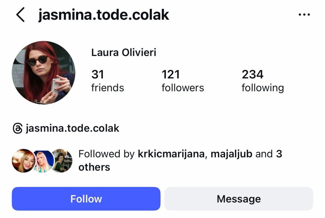
Task: Tap the number 31 above friends
Action: (98, 75)
